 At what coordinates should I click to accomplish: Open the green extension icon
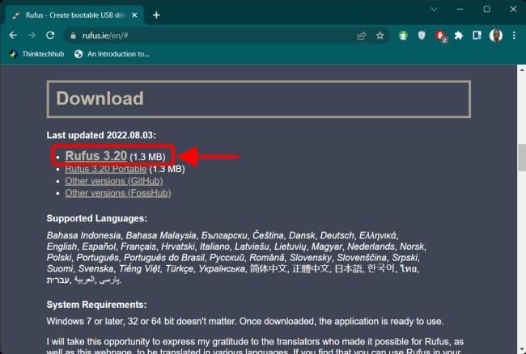tap(404, 36)
